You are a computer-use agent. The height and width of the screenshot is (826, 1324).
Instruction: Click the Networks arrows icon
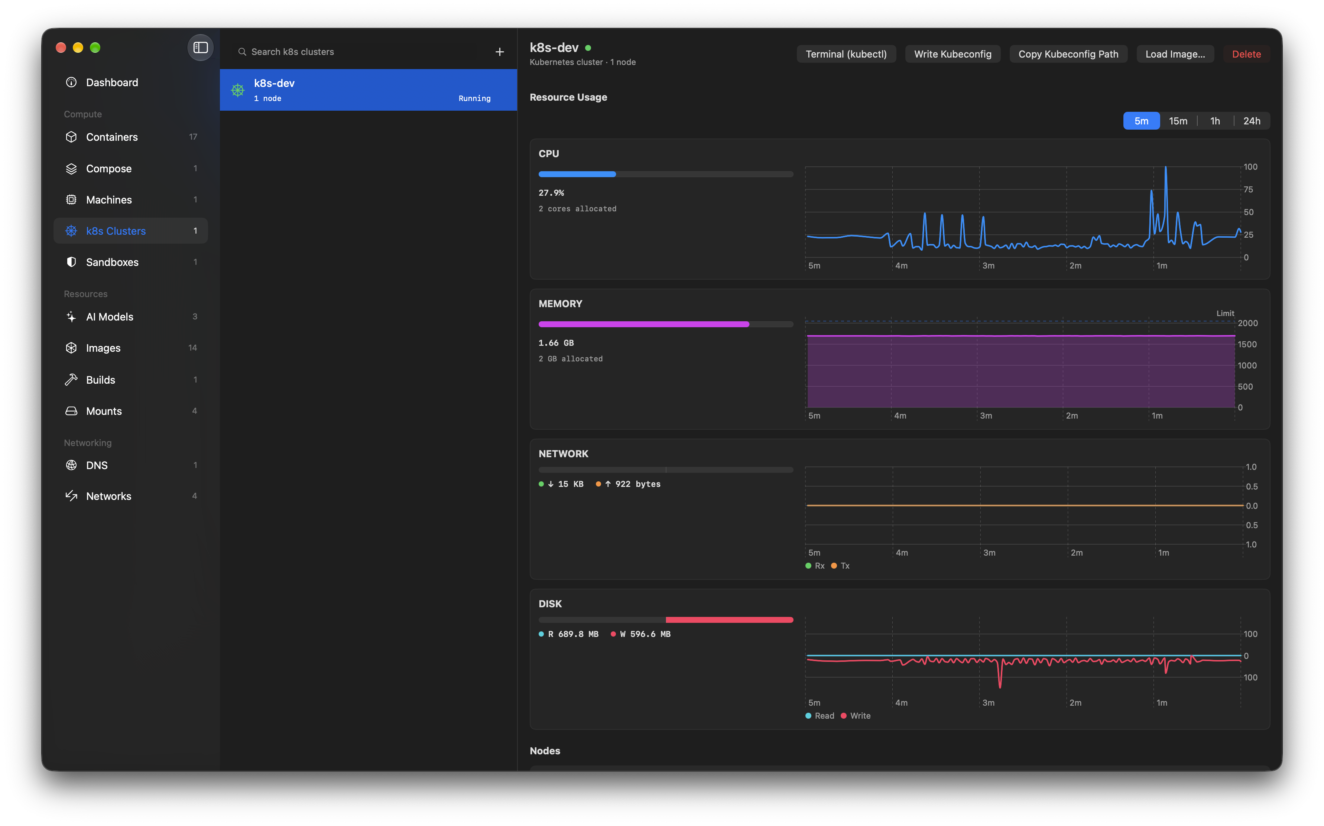coord(71,496)
